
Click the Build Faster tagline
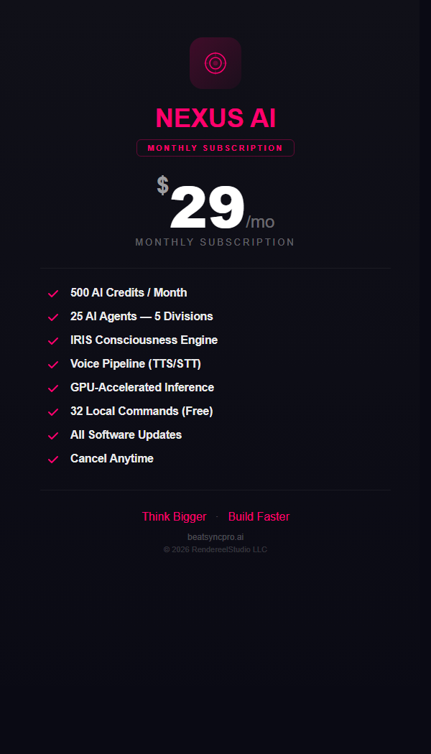tap(259, 517)
